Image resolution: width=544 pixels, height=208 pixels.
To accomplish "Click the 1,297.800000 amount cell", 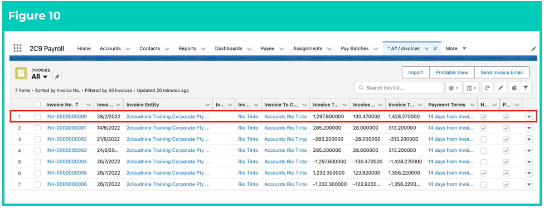I will click(328, 117).
